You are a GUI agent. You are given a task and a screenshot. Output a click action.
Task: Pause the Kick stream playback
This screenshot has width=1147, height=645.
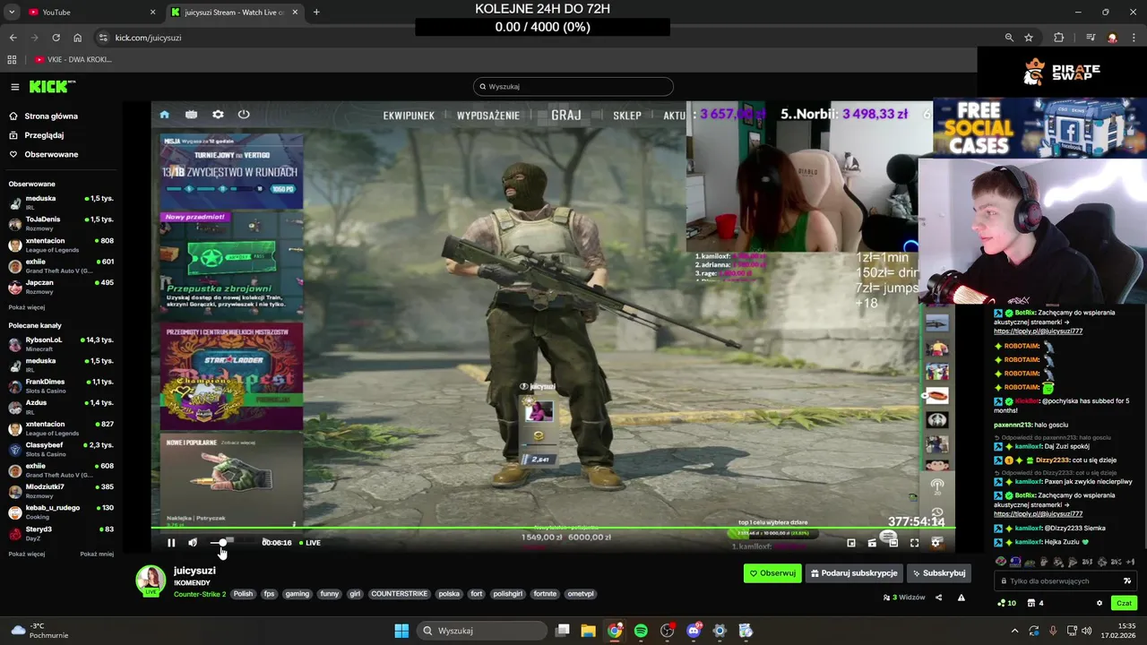[x=171, y=543]
